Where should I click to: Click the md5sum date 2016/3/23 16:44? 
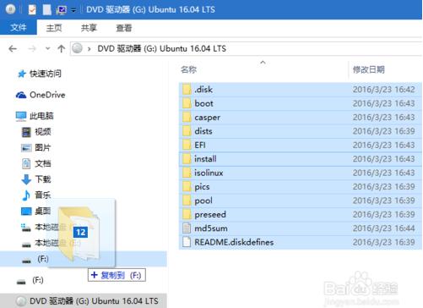click(x=384, y=228)
